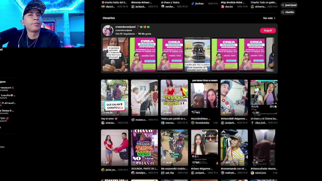Open '#conversando con mi' caption

(234, 169)
